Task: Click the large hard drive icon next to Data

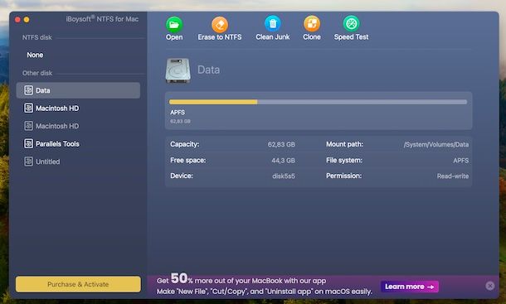Action: [x=178, y=70]
